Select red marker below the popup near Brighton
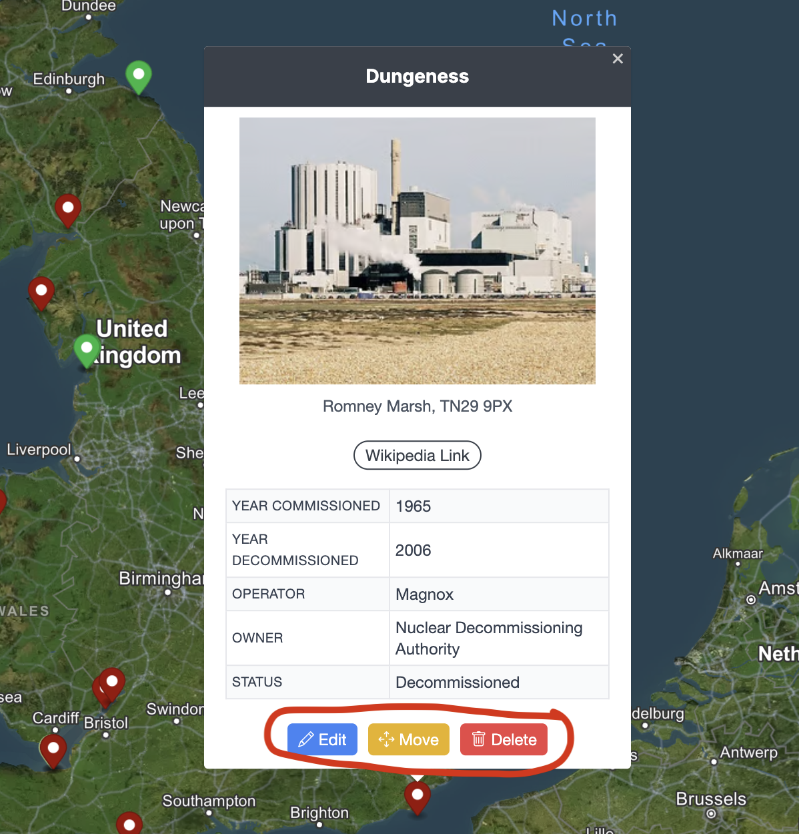 418,795
